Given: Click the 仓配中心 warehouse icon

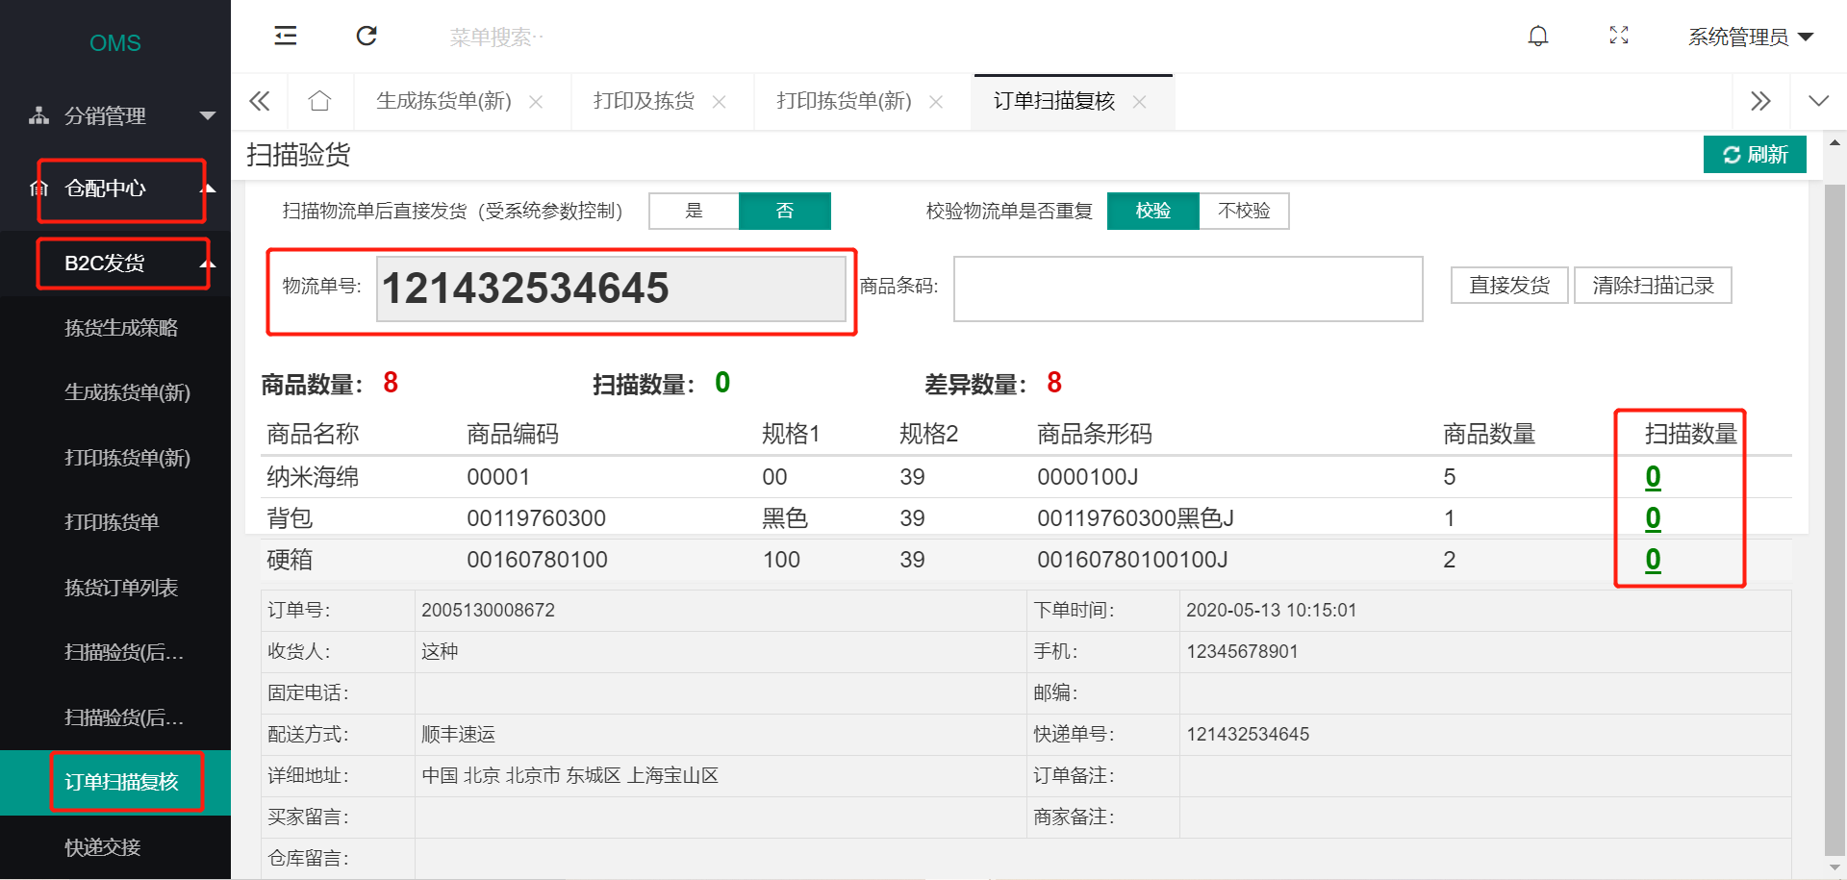Looking at the screenshot, I should [x=38, y=189].
